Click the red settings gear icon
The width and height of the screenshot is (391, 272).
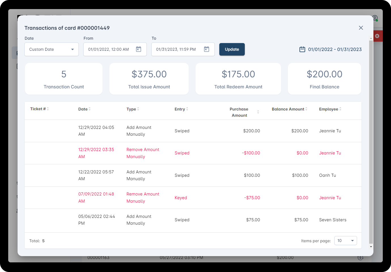pyautogui.click(x=377, y=36)
